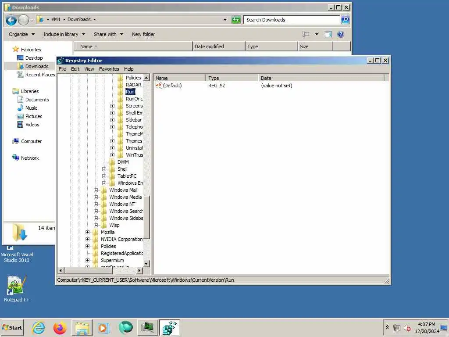Image resolution: width=449 pixels, height=337 pixels.
Task: Click the registry tree scroll up arrow
Action: tap(146, 78)
